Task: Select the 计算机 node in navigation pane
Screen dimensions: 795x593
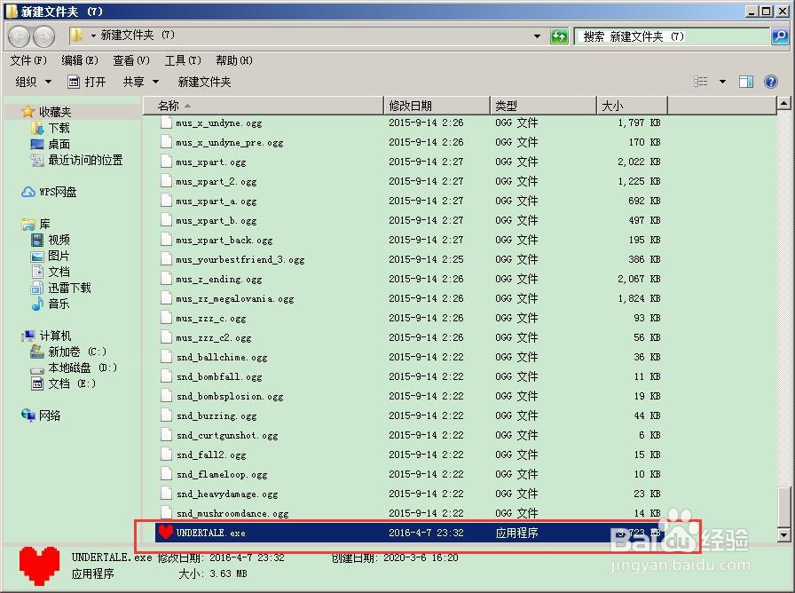Action: (x=55, y=336)
